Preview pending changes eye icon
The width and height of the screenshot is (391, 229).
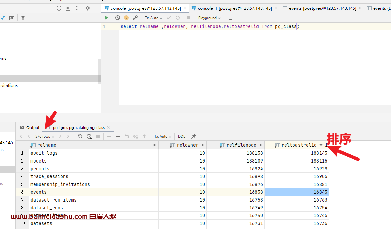point(136,136)
